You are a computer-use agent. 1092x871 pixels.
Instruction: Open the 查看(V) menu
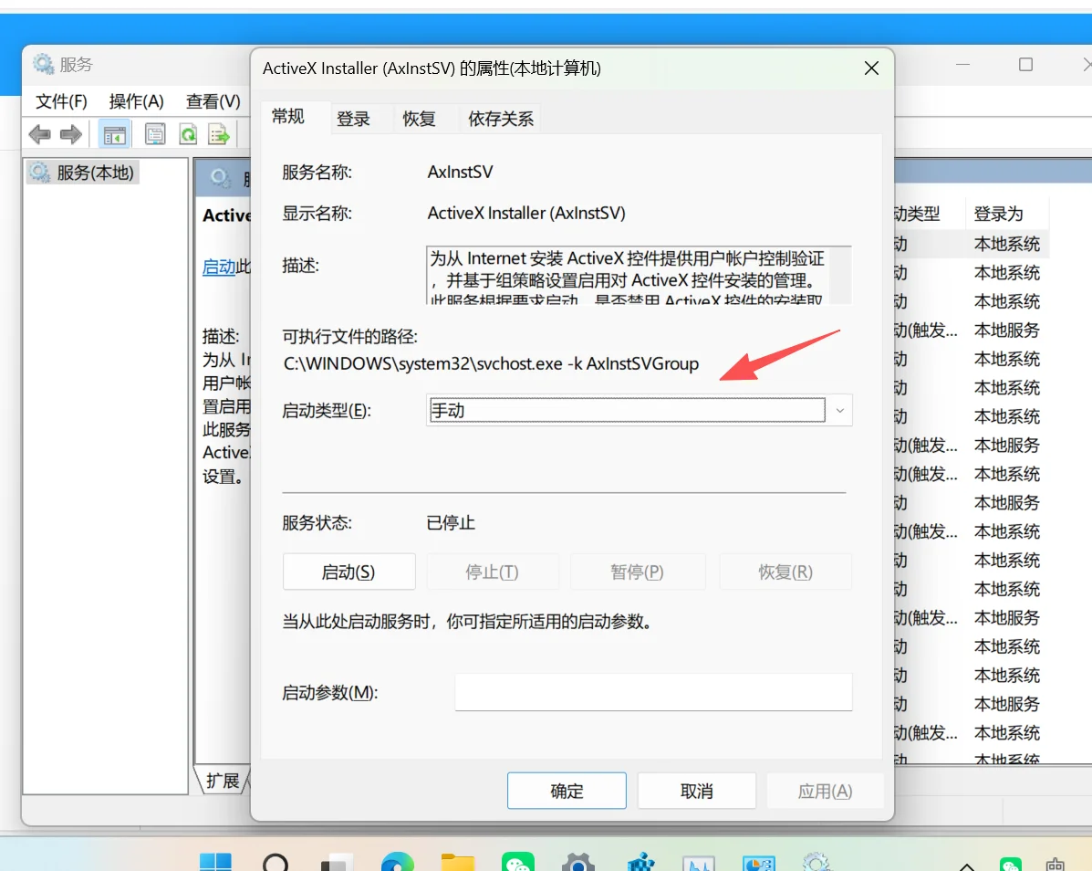(213, 101)
